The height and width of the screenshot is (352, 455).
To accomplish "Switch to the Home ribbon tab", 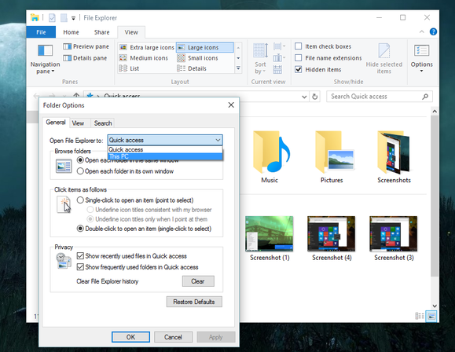I will 71,32.
